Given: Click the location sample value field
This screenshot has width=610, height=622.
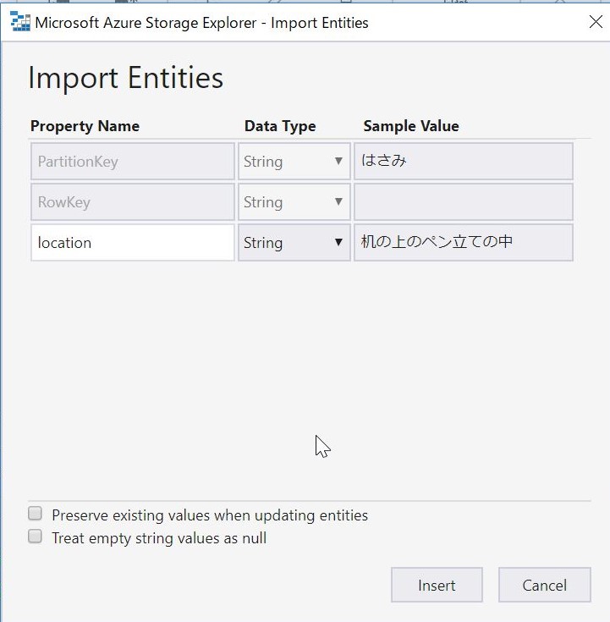Looking at the screenshot, I should tap(464, 242).
